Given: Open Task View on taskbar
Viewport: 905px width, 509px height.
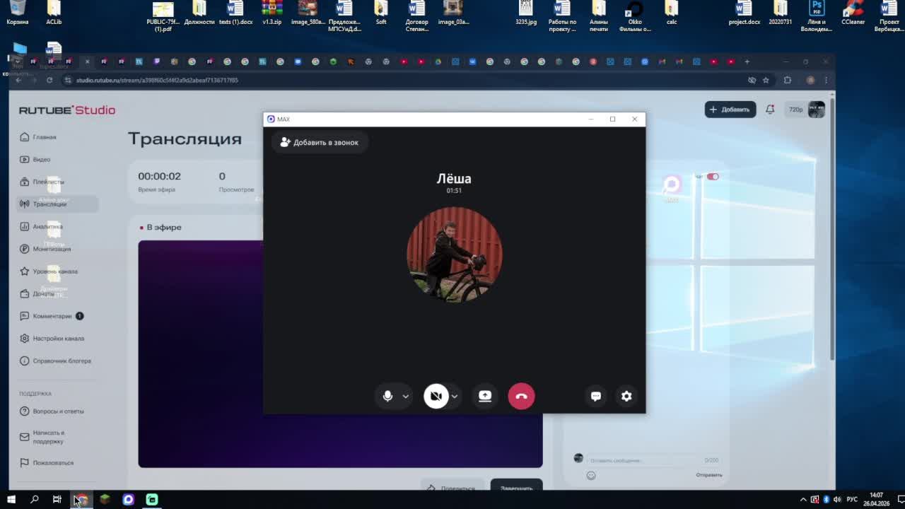Looking at the screenshot, I should pyautogui.click(x=57, y=499).
